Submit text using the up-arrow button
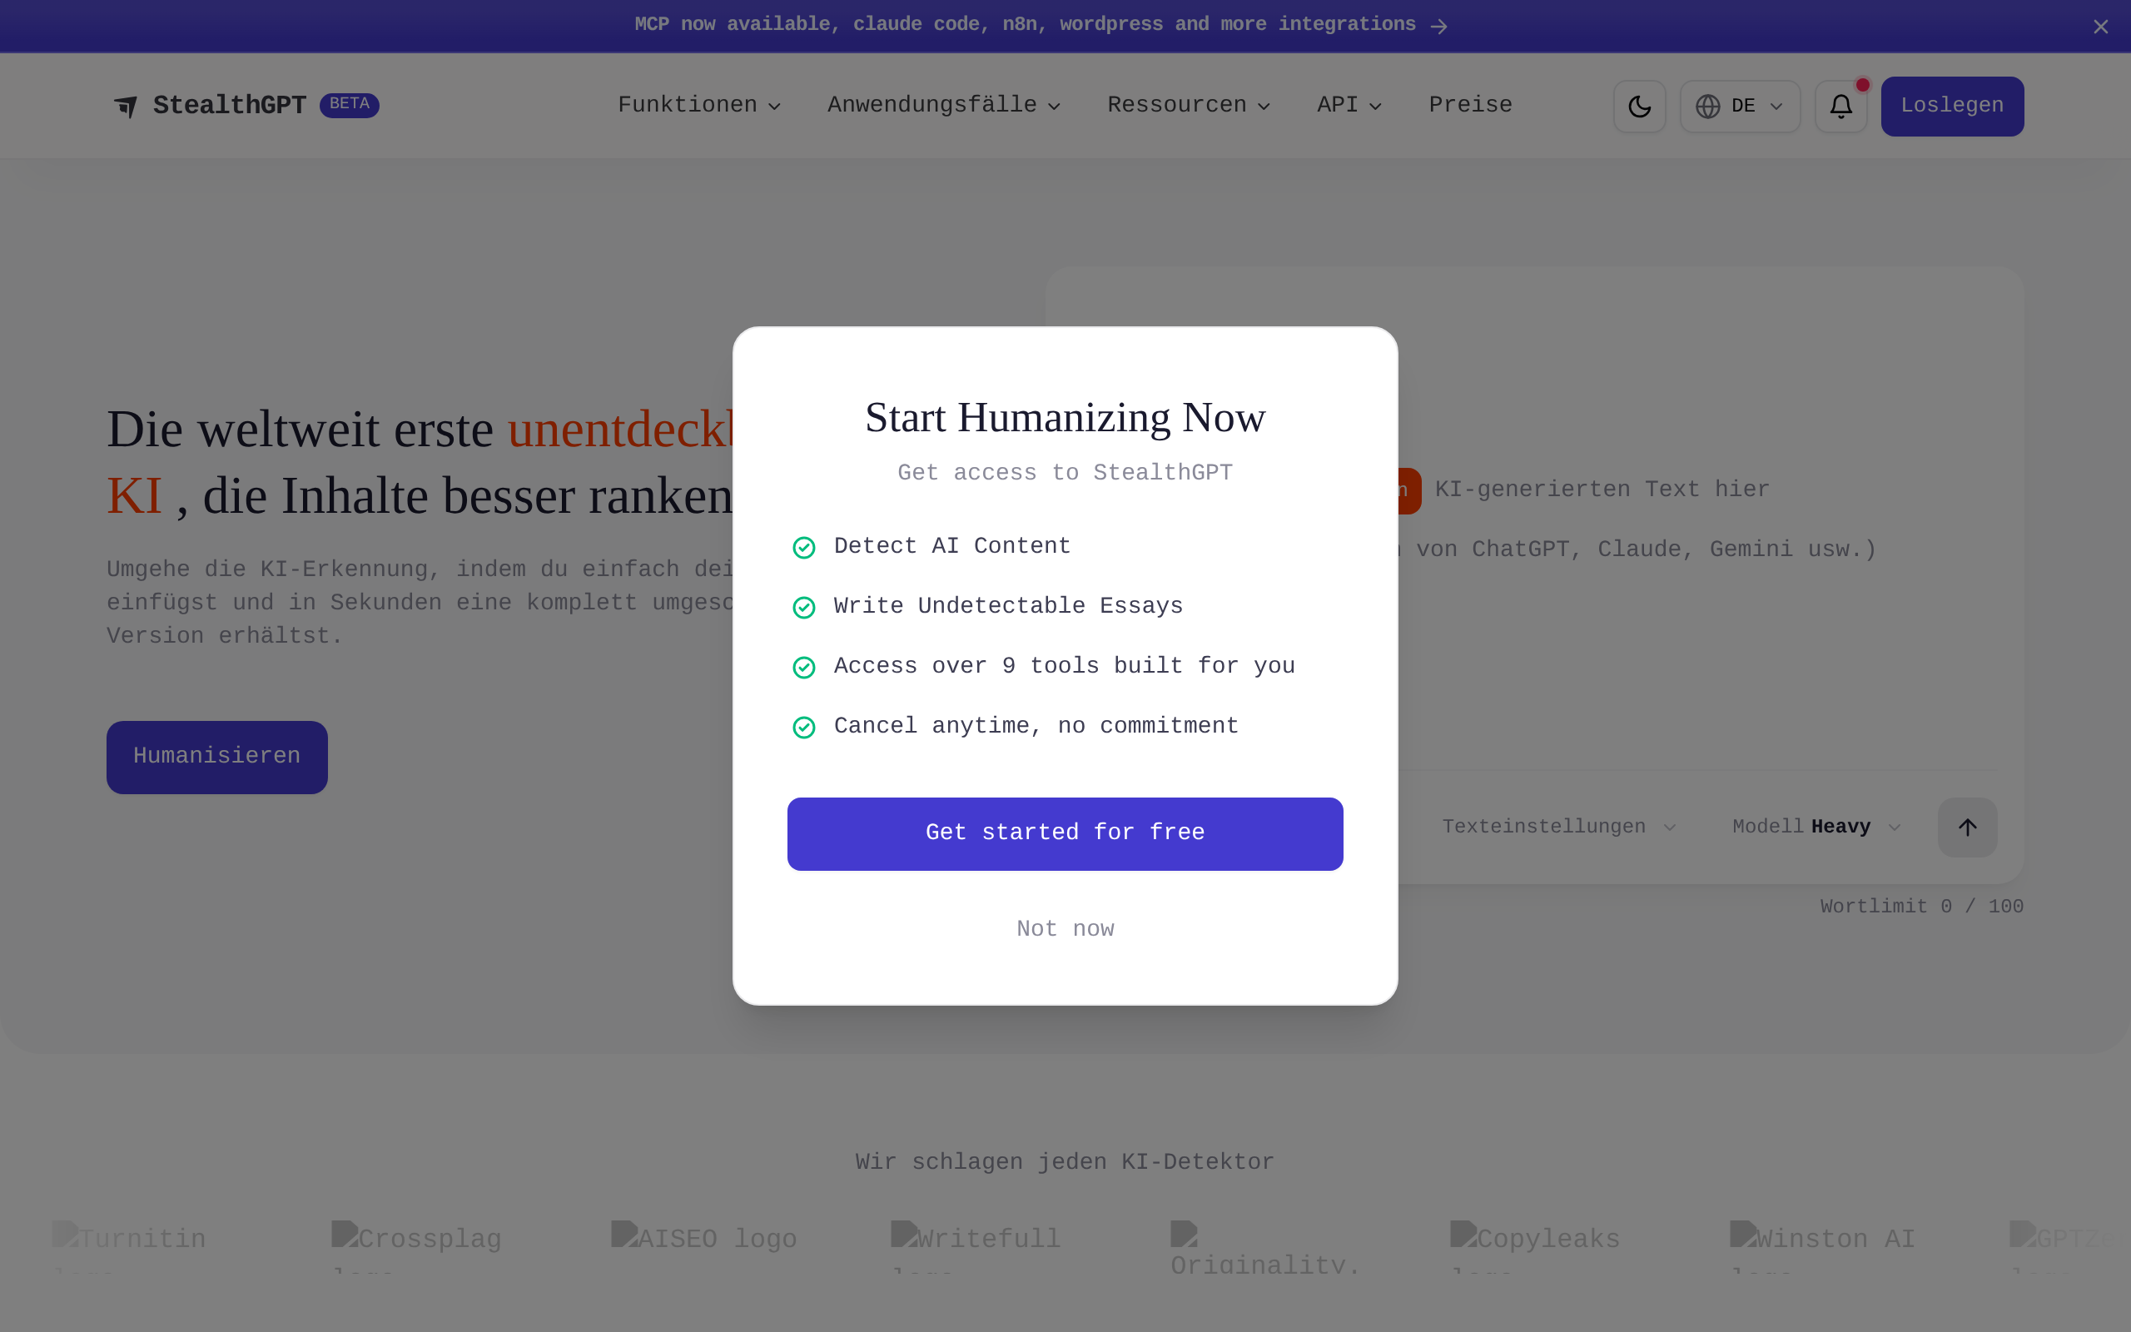The image size is (2131, 1332). (1967, 828)
